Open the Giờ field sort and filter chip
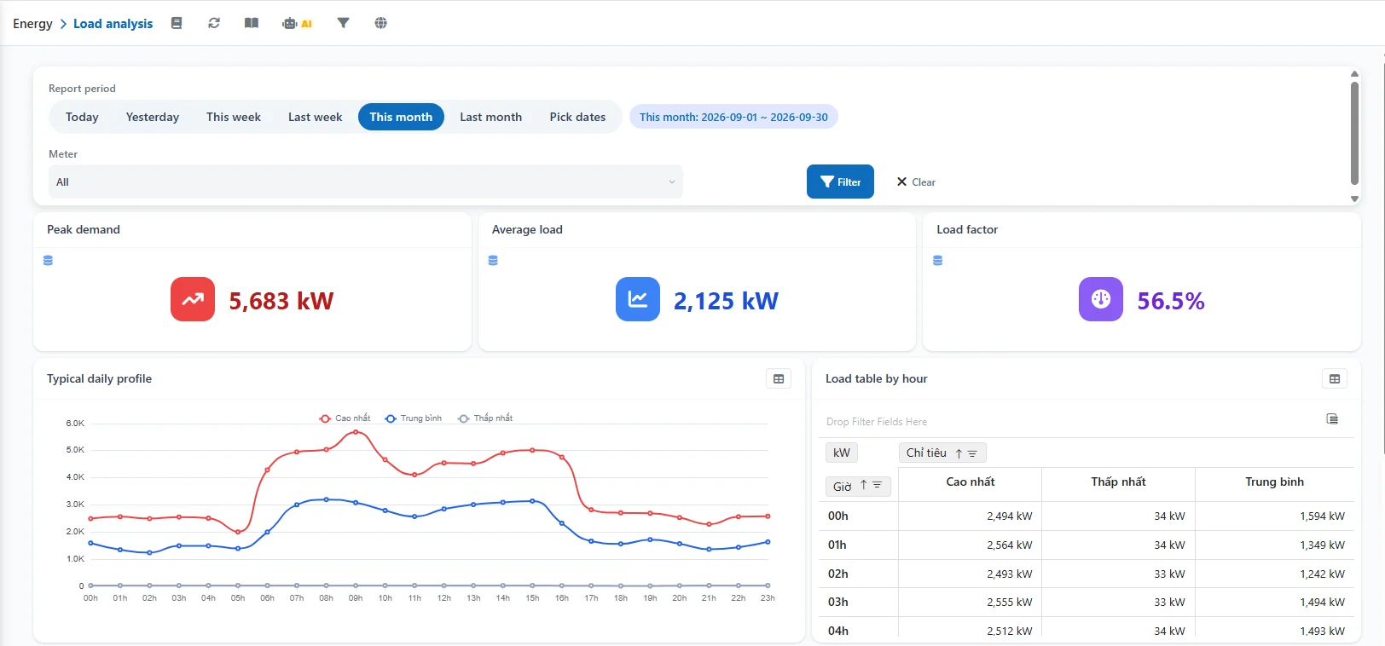Image resolution: width=1385 pixels, height=646 pixels. (858, 486)
